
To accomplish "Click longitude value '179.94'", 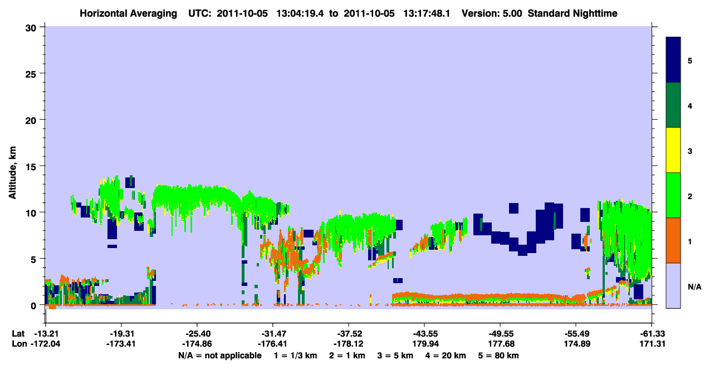I will point(424,344).
